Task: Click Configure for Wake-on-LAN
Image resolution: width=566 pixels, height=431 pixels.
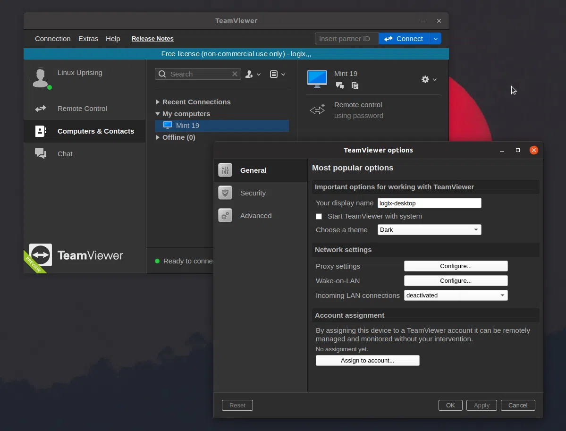Action: point(456,280)
